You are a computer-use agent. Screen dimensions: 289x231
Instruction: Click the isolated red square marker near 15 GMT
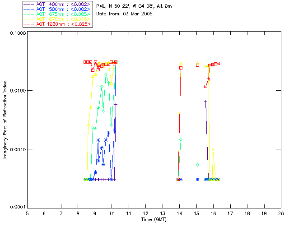pyautogui.click(x=198, y=65)
